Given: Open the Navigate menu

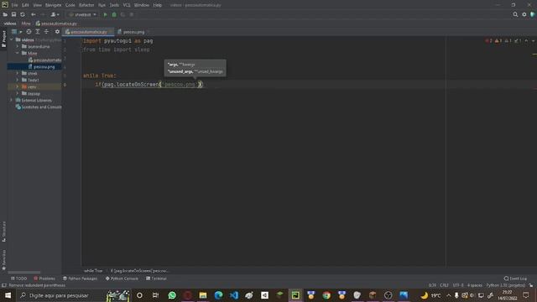Looking at the screenshot, I should 53,5.
